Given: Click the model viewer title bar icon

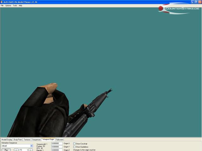Looking at the screenshot, I should click(2, 2).
